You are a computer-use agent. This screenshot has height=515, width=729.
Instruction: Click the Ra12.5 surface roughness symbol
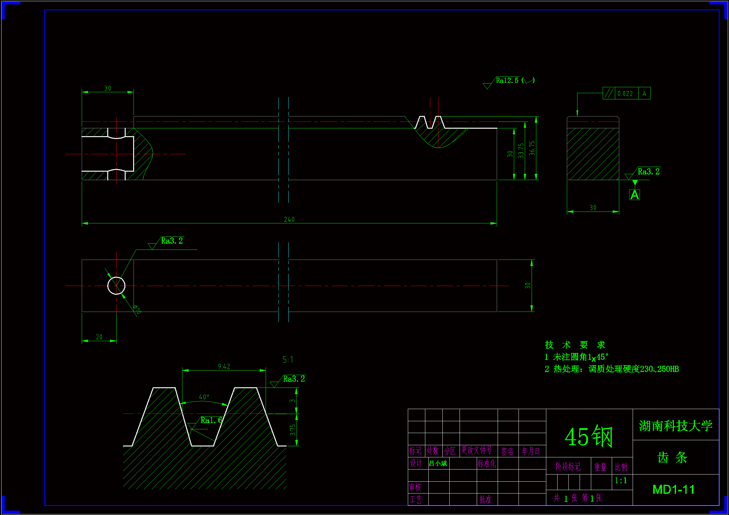pyautogui.click(x=507, y=81)
